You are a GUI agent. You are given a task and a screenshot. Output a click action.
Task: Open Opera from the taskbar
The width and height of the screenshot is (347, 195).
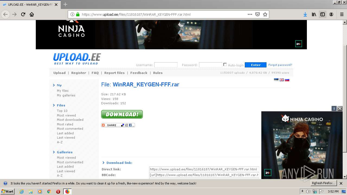pos(58,191)
